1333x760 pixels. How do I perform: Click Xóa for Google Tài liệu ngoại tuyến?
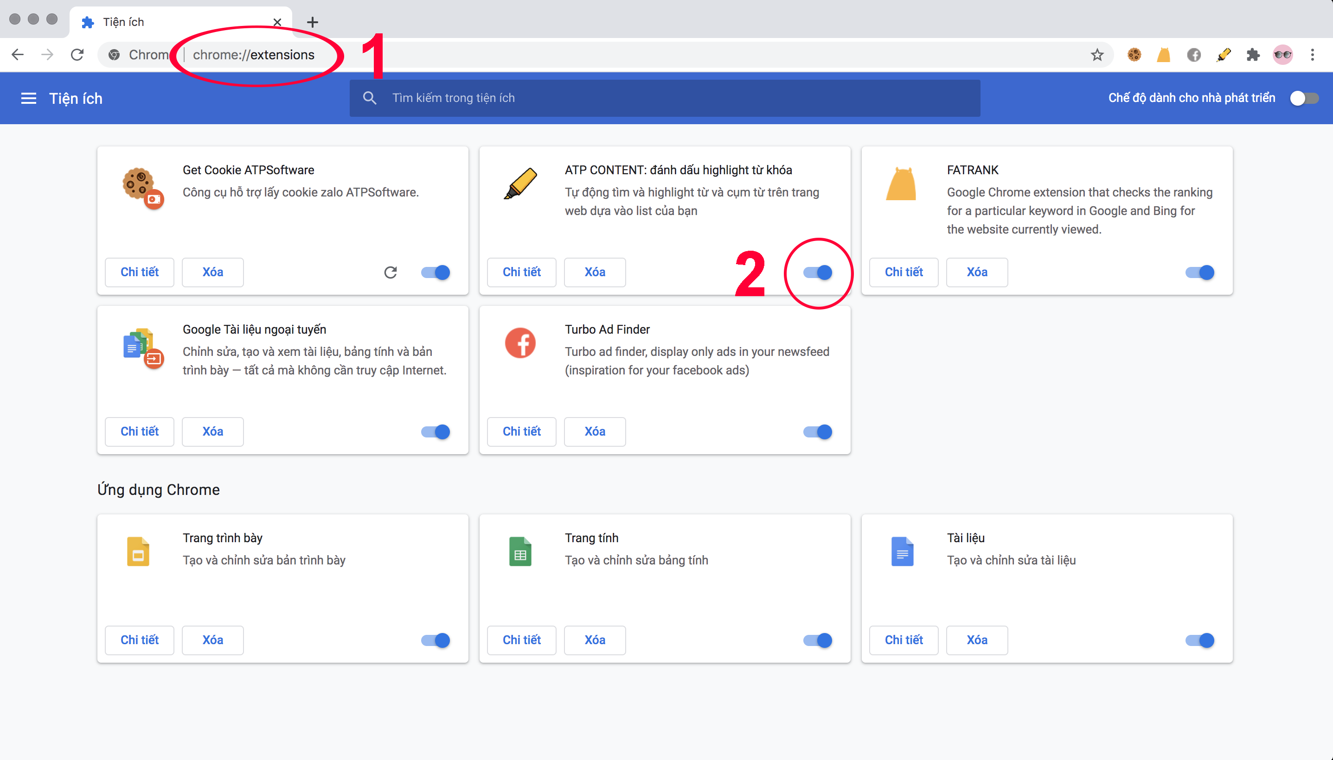click(x=212, y=431)
